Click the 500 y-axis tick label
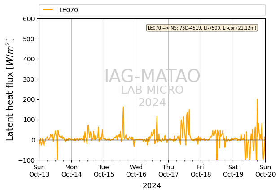280x194 pixels. pos(29,39)
